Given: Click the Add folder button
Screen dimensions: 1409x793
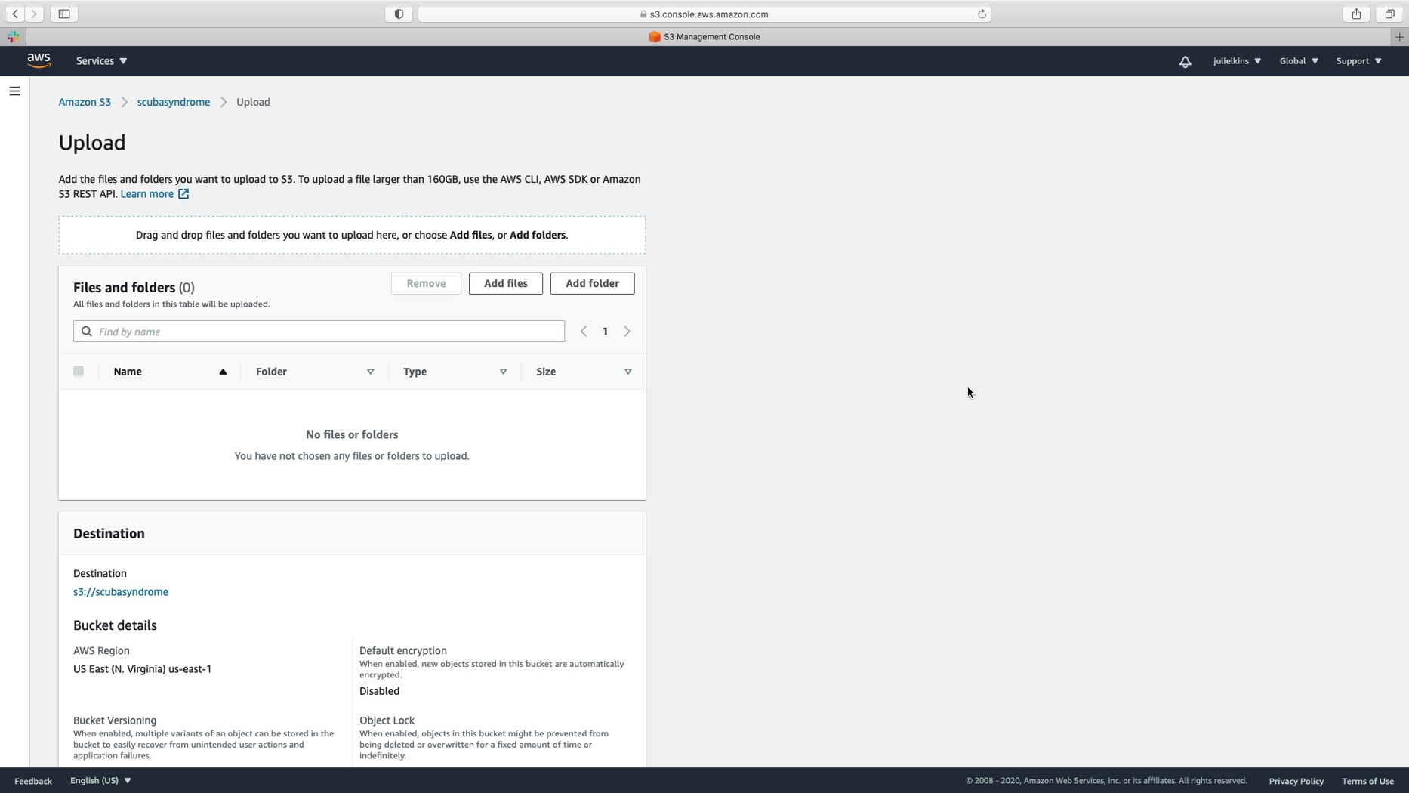Looking at the screenshot, I should 593,283.
